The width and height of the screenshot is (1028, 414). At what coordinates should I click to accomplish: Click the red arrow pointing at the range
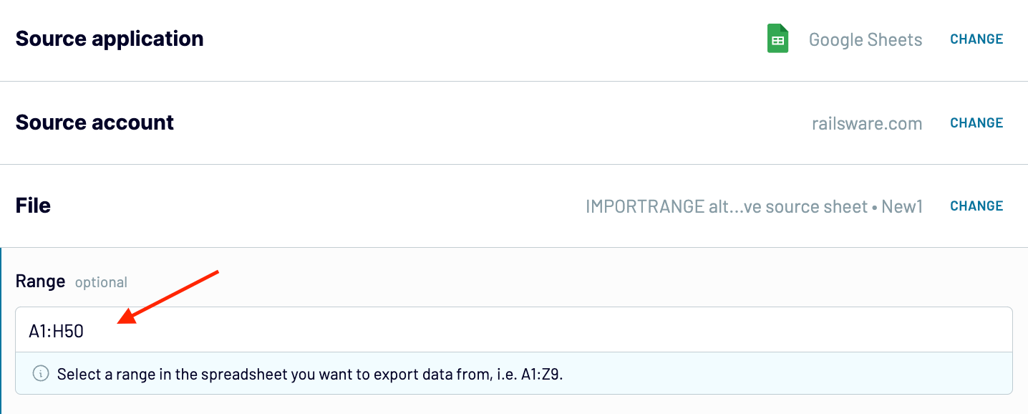point(168,297)
